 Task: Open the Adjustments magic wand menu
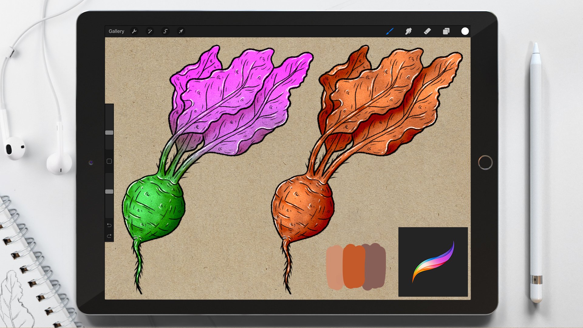click(150, 31)
